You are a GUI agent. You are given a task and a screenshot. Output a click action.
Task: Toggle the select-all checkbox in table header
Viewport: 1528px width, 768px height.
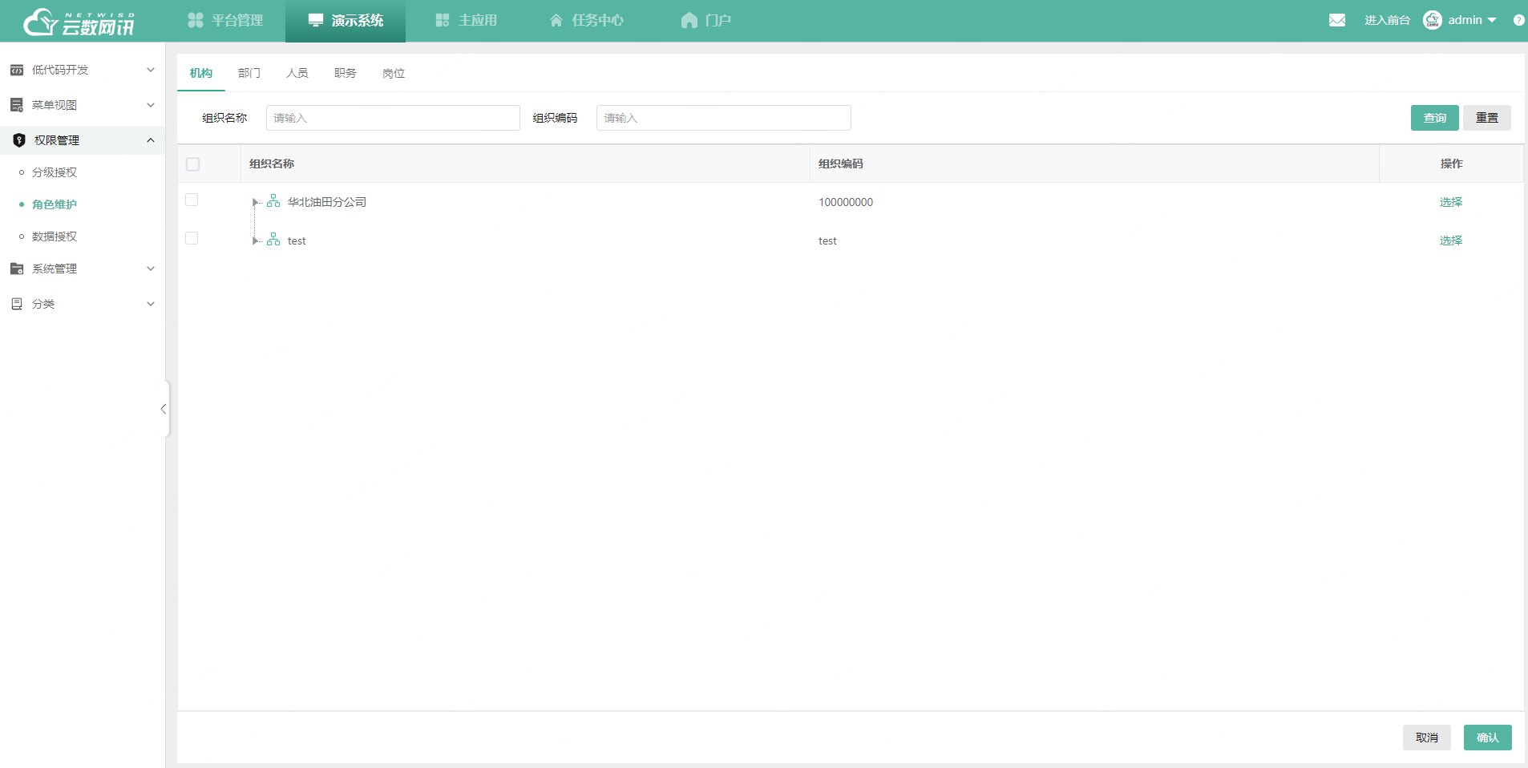point(192,164)
